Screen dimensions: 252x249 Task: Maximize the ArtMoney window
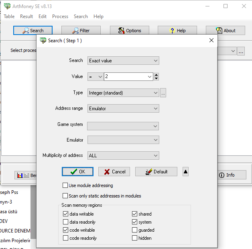point(226,6)
